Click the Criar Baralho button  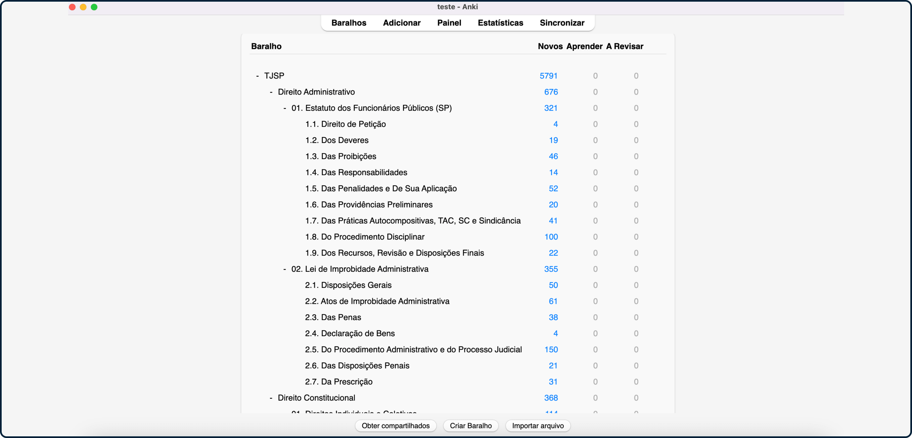471,426
